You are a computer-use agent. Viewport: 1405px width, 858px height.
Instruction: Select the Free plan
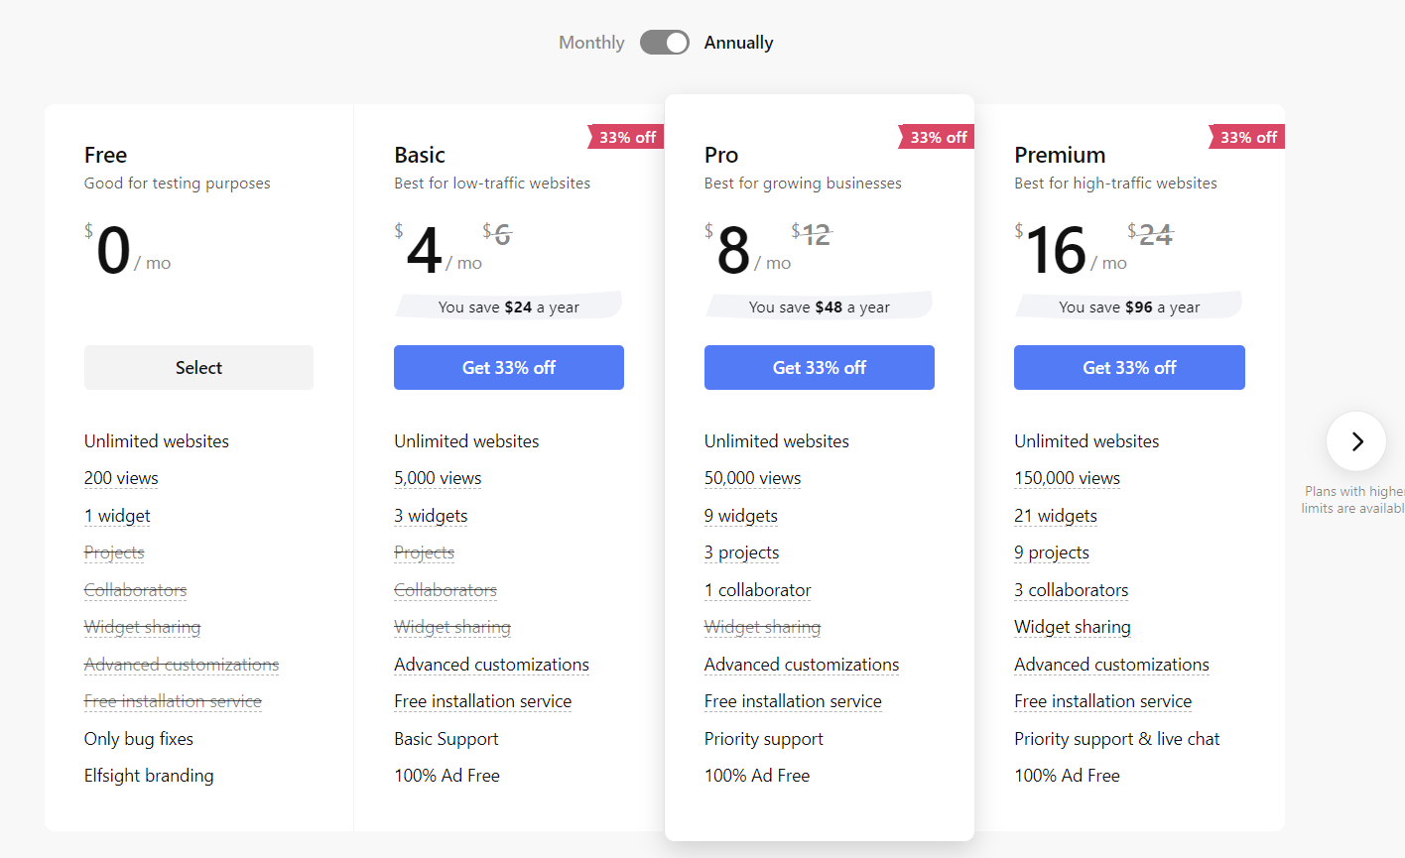pos(198,368)
